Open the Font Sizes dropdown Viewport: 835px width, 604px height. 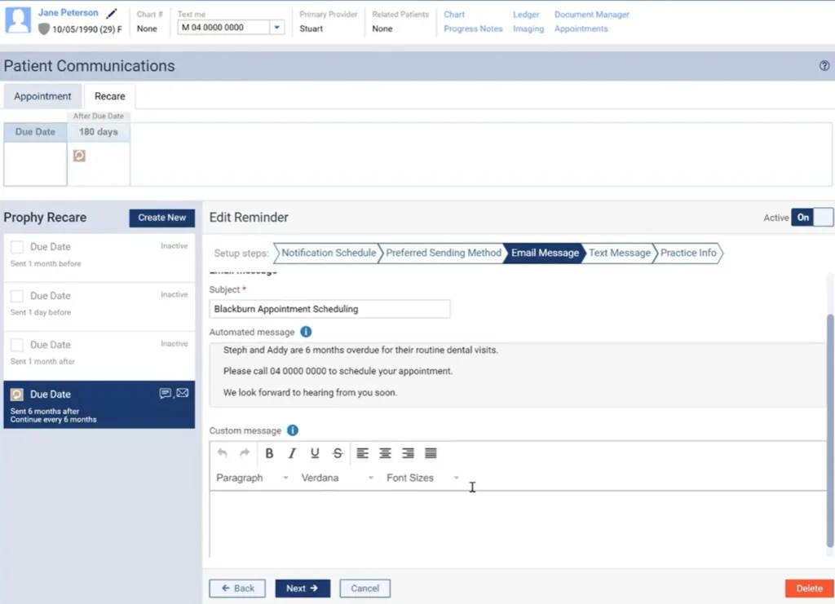click(x=422, y=478)
